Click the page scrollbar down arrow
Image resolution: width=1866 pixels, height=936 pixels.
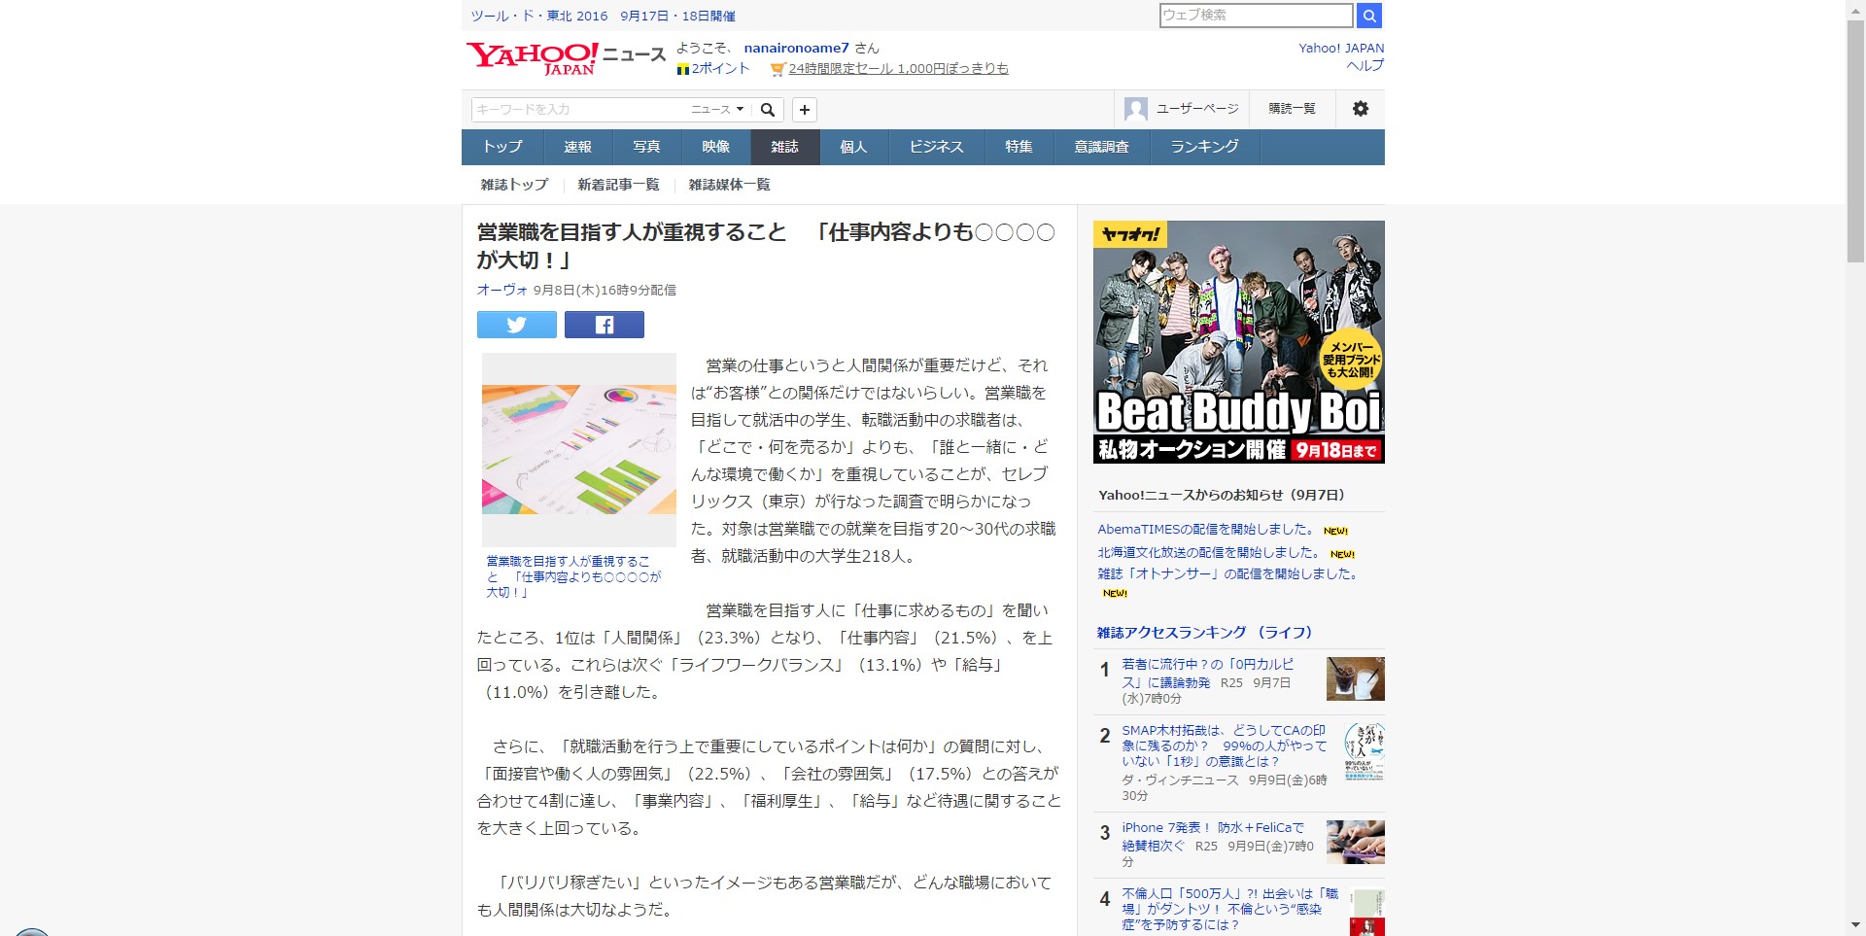[1855, 926]
